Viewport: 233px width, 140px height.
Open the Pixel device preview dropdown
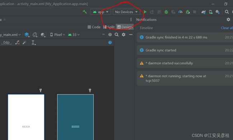pyautogui.click(x=57, y=35)
